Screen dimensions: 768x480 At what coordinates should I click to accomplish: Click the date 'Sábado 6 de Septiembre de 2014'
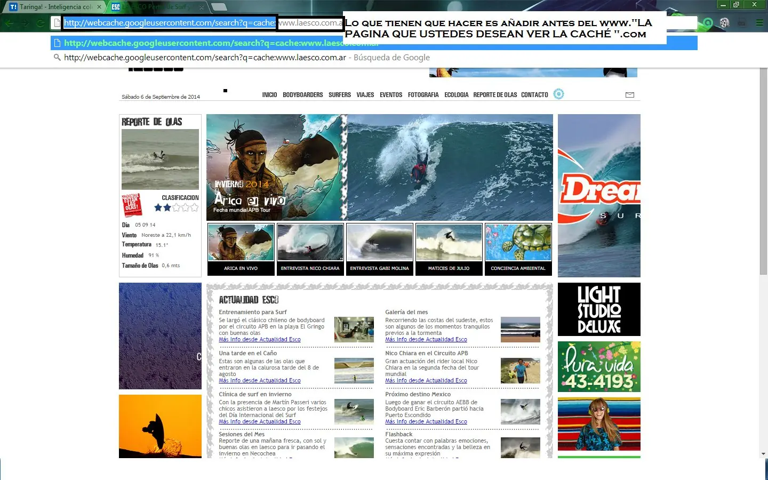pyautogui.click(x=161, y=97)
